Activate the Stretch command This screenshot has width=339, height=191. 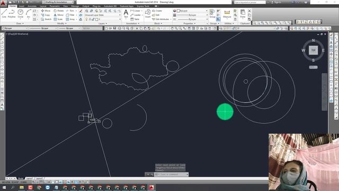click(46, 19)
